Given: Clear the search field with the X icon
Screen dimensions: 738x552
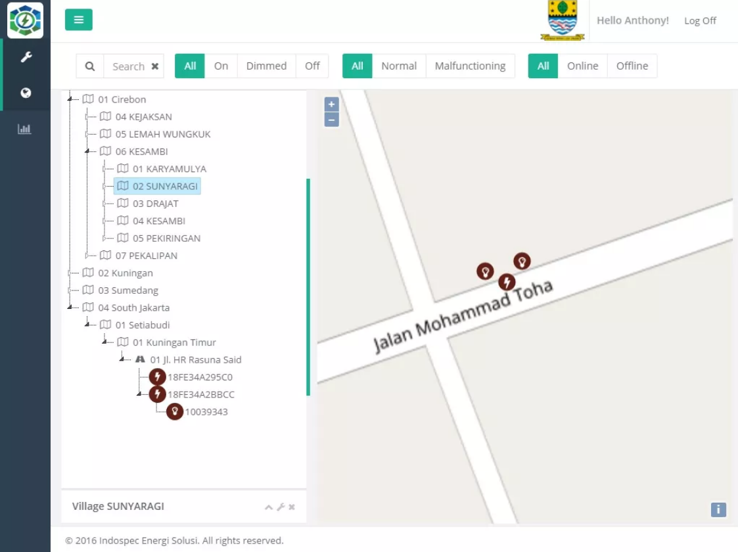Looking at the screenshot, I should (x=155, y=66).
